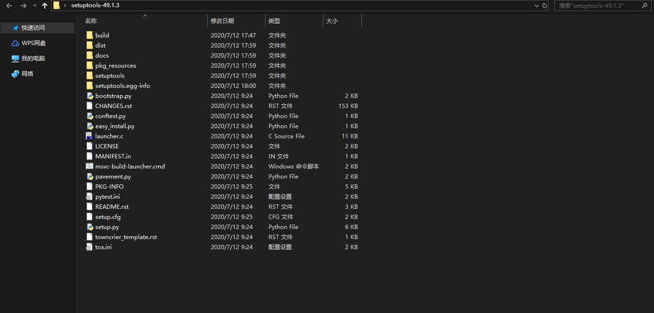This screenshot has width=654, height=313.
Task: Select the setuptools.egg-info folder icon
Action: point(90,85)
